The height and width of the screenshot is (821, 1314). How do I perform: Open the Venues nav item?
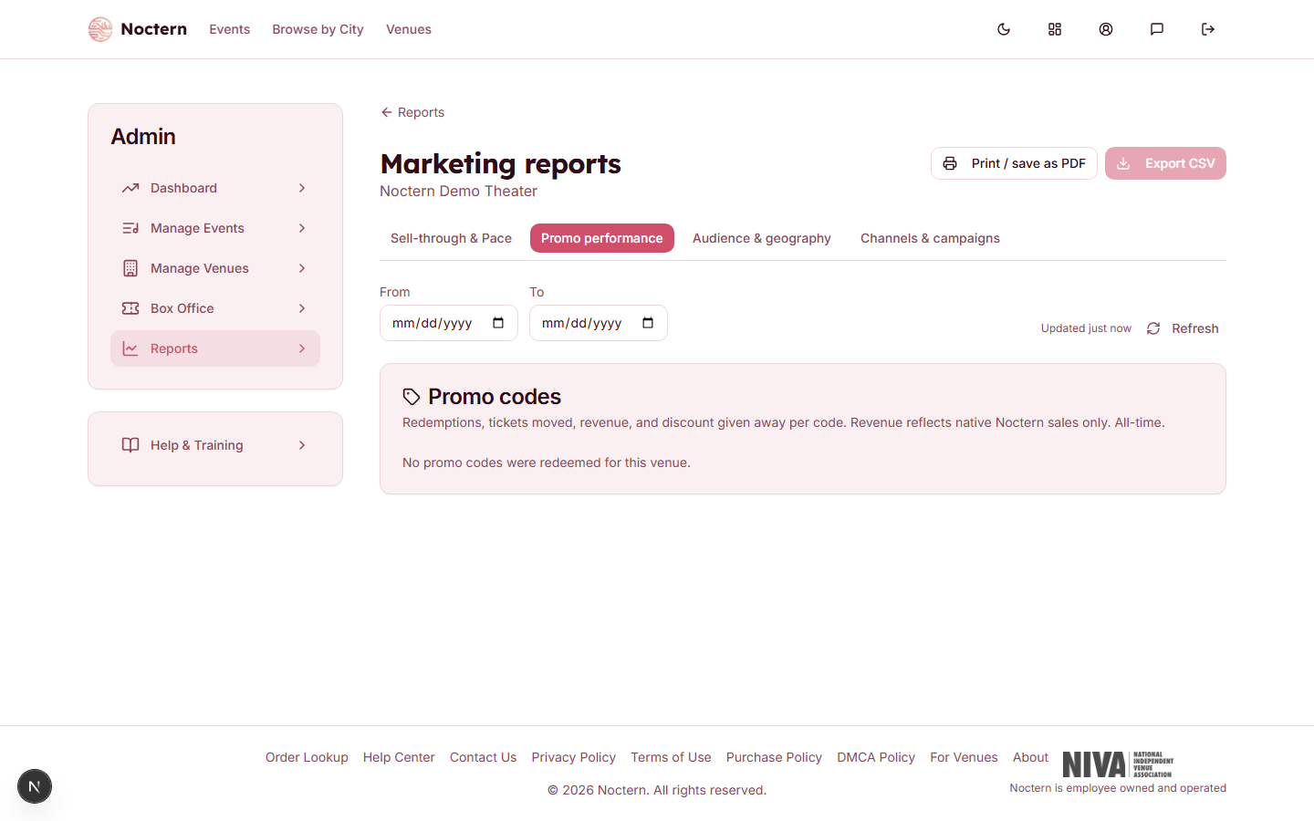tap(409, 29)
